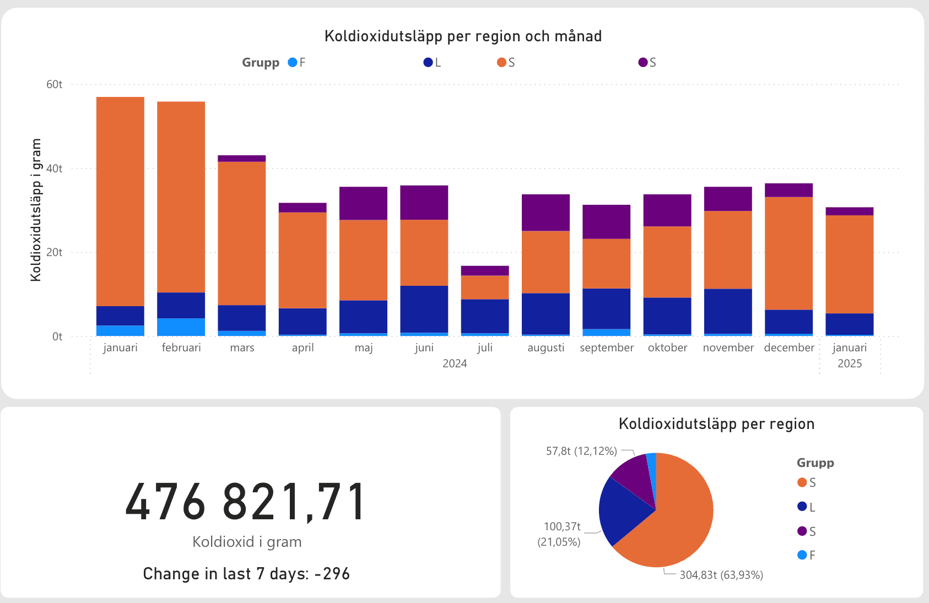The width and height of the screenshot is (929, 603).
Task: Click the purple S legend dot
Action: pos(642,62)
